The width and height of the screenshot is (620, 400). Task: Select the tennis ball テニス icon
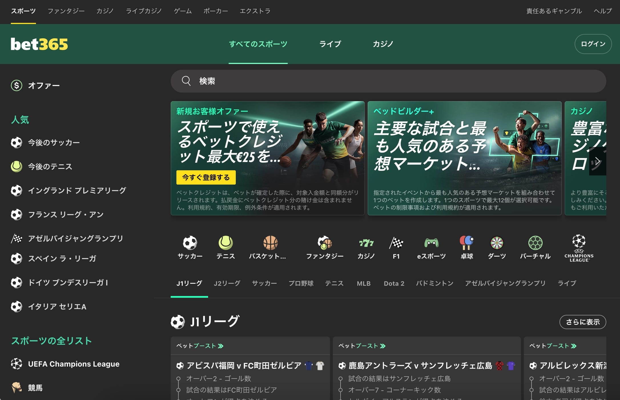[x=226, y=243]
